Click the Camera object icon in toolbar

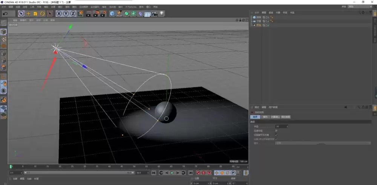[155, 14]
